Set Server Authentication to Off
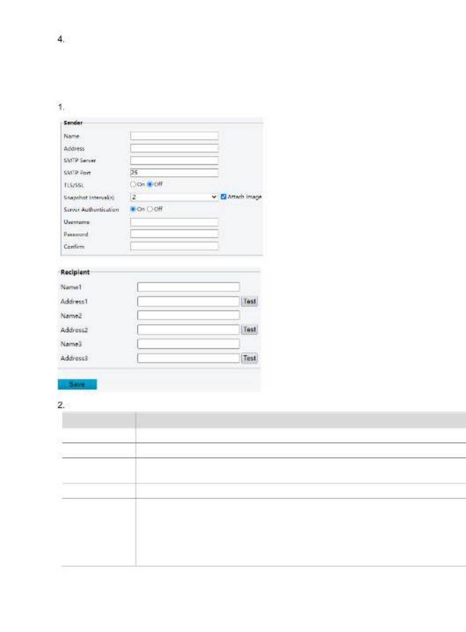 [x=150, y=209]
